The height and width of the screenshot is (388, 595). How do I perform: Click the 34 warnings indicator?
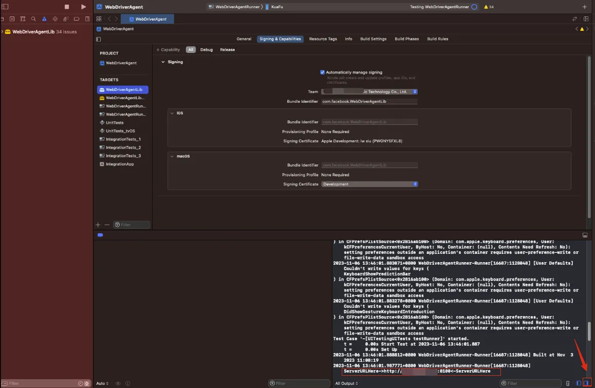click(489, 7)
